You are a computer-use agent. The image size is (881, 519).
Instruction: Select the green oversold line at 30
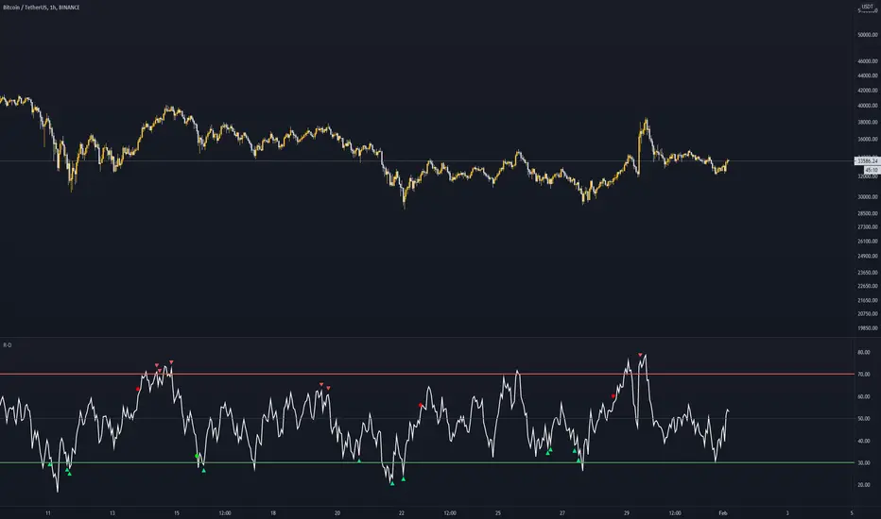tap(284, 462)
